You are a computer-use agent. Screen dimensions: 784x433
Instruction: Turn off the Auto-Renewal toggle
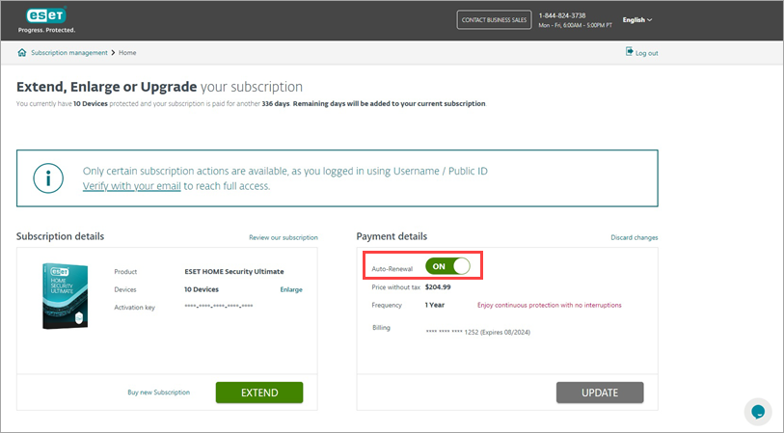tap(447, 266)
